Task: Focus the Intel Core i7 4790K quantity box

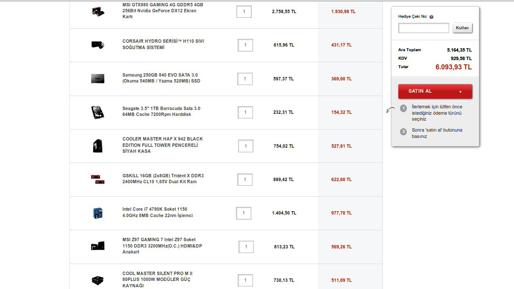Action: pos(244,213)
